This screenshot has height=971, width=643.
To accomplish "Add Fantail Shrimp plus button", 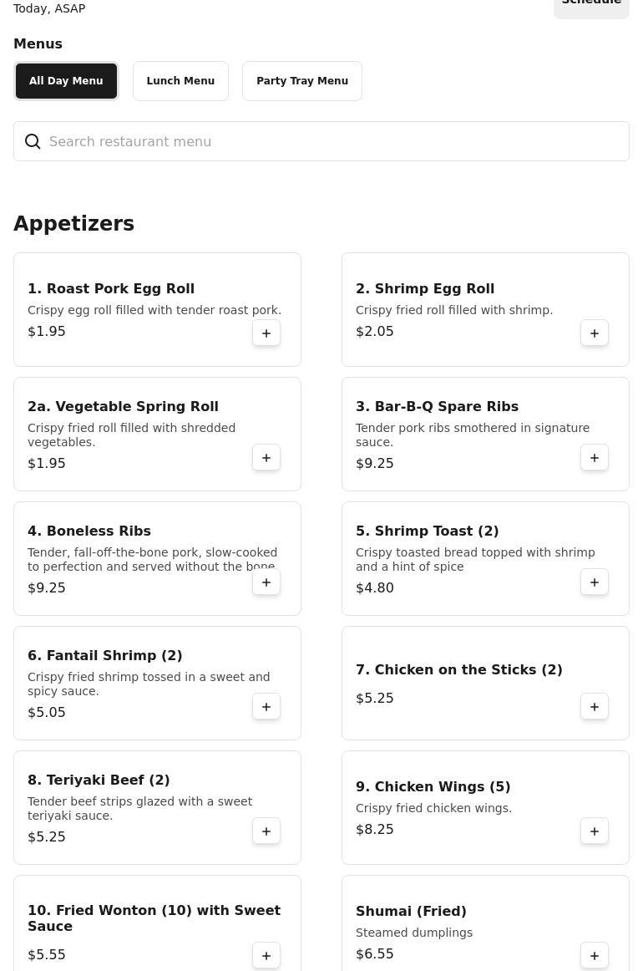I will coord(266,707).
